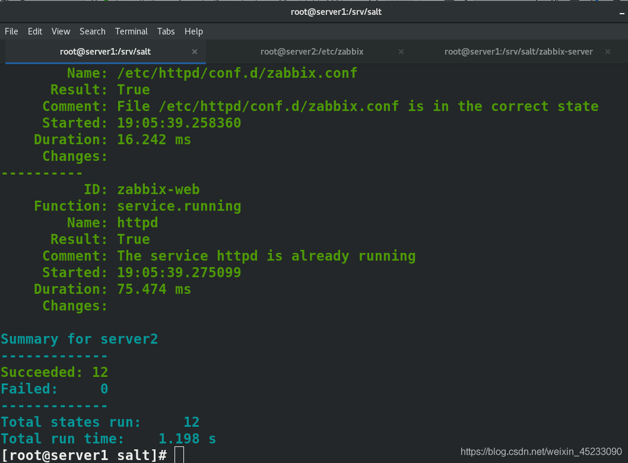Click the Name value httpd
Screen dimensions: 628x463
[137, 223]
